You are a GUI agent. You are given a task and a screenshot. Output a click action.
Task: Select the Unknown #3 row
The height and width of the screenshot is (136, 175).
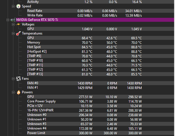coord(101,124)
